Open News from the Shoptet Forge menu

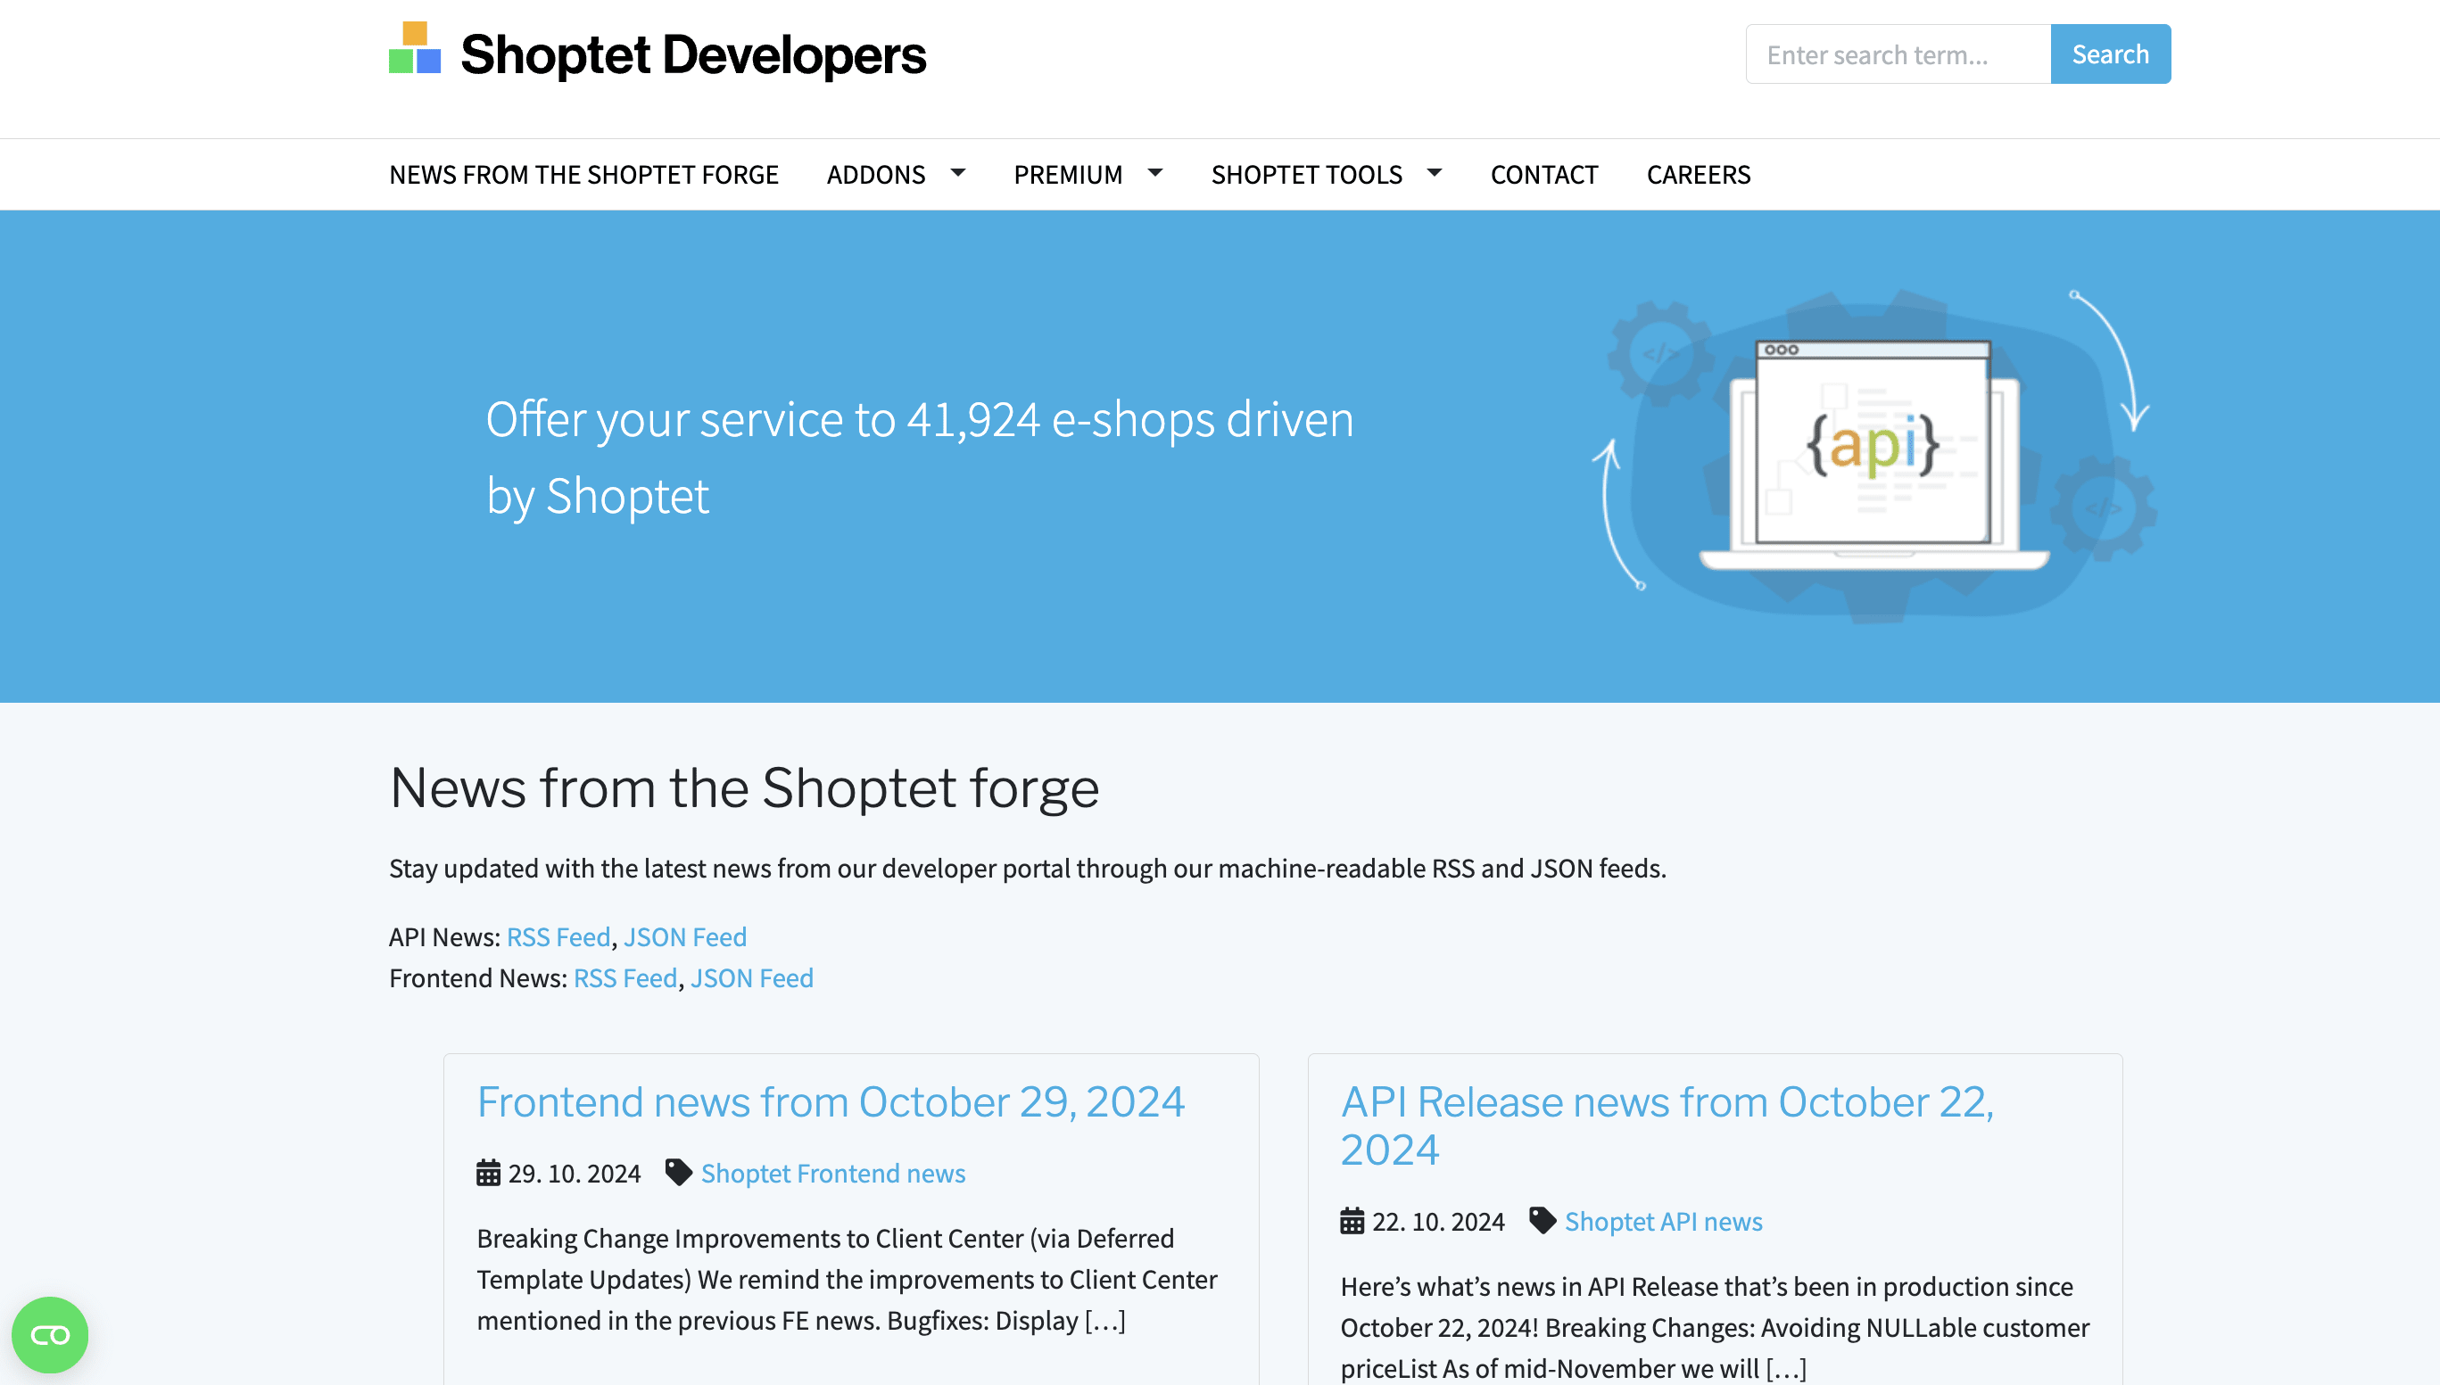(583, 174)
